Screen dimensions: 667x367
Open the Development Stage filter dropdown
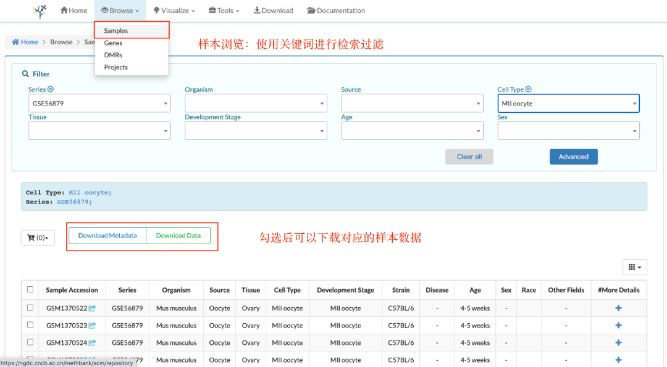tap(256, 131)
